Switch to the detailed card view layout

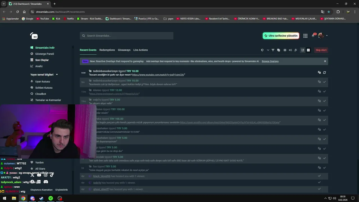pyautogui.click(x=303, y=50)
